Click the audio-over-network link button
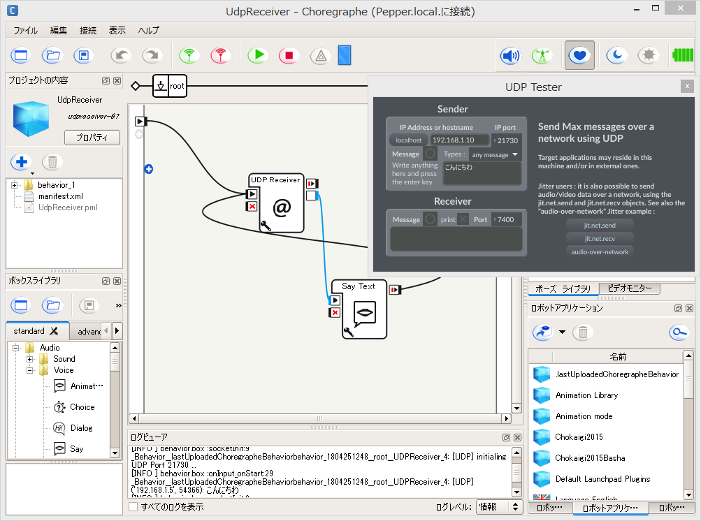 (600, 252)
